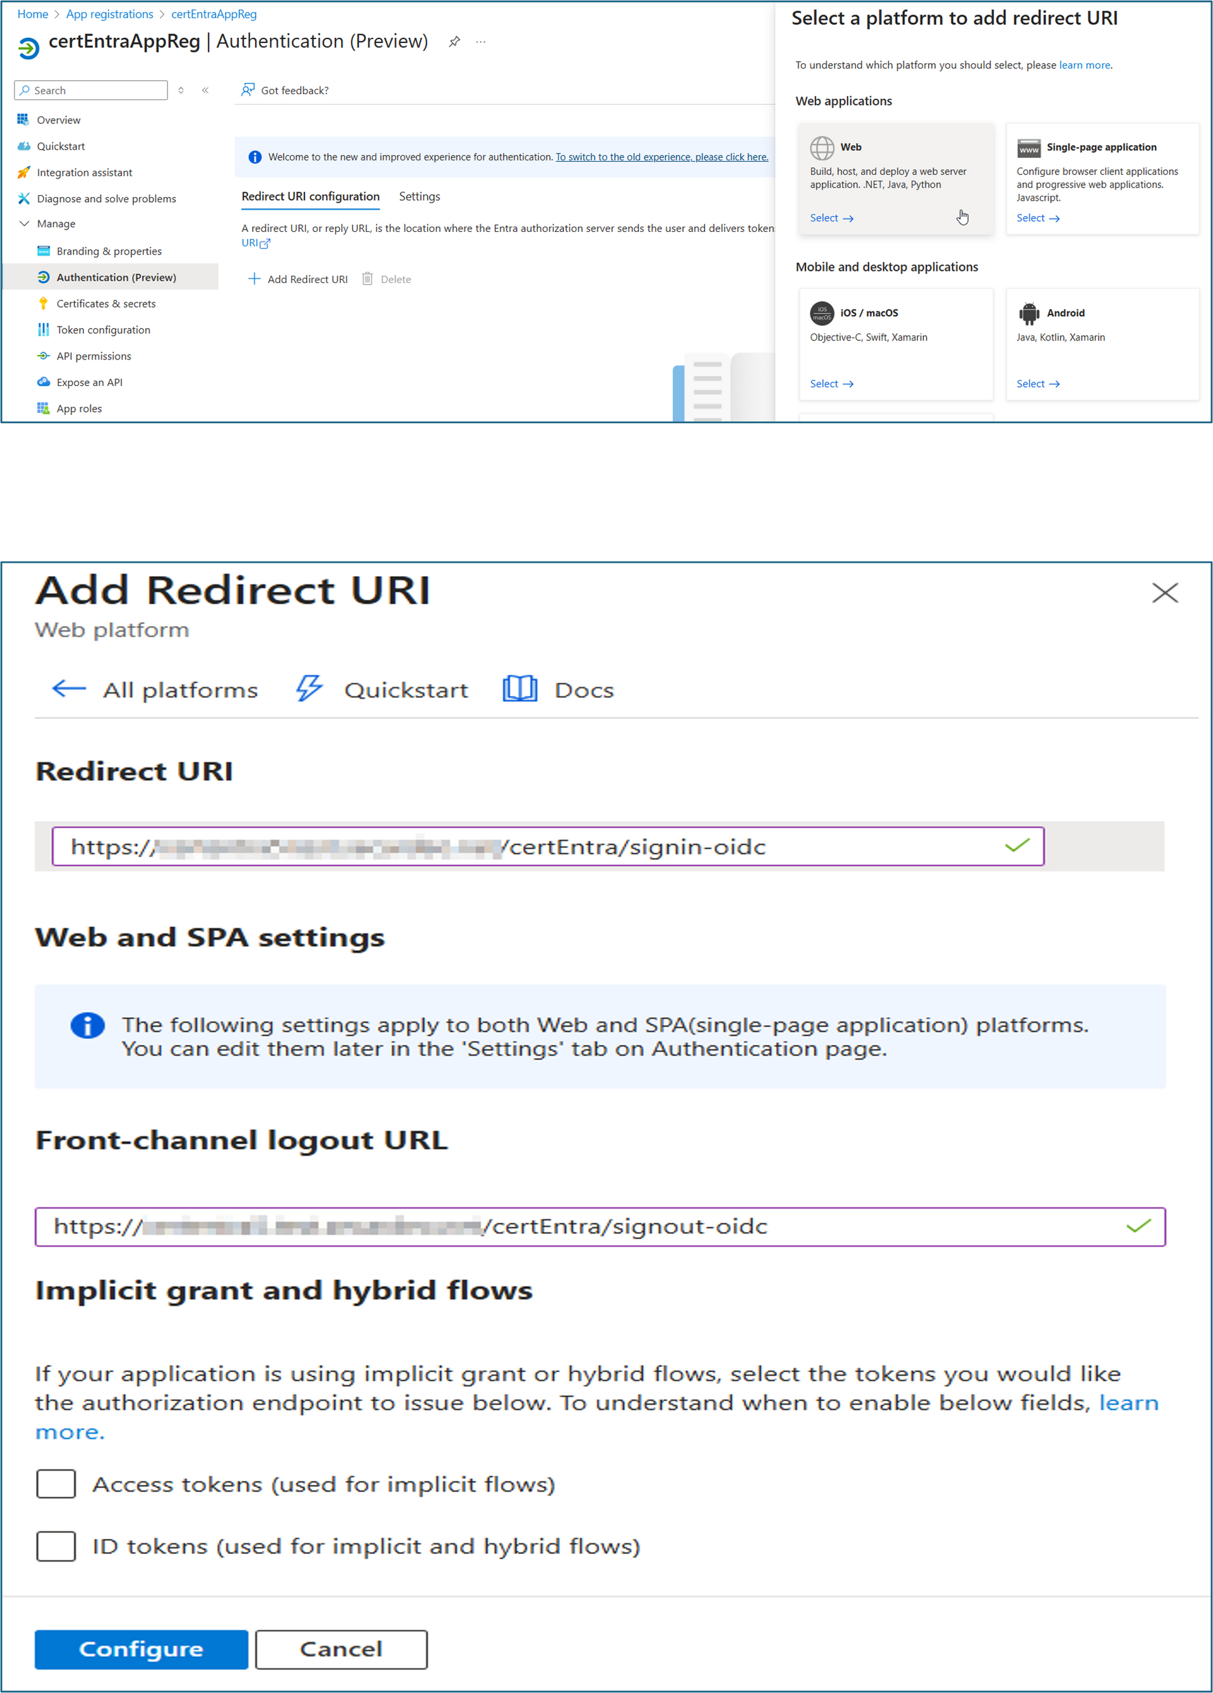This screenshot has height=1693, width=1213.
Task: Click the Quickstart lightning bolt icon
Action: pyautogui.click(x=309, y=688)
